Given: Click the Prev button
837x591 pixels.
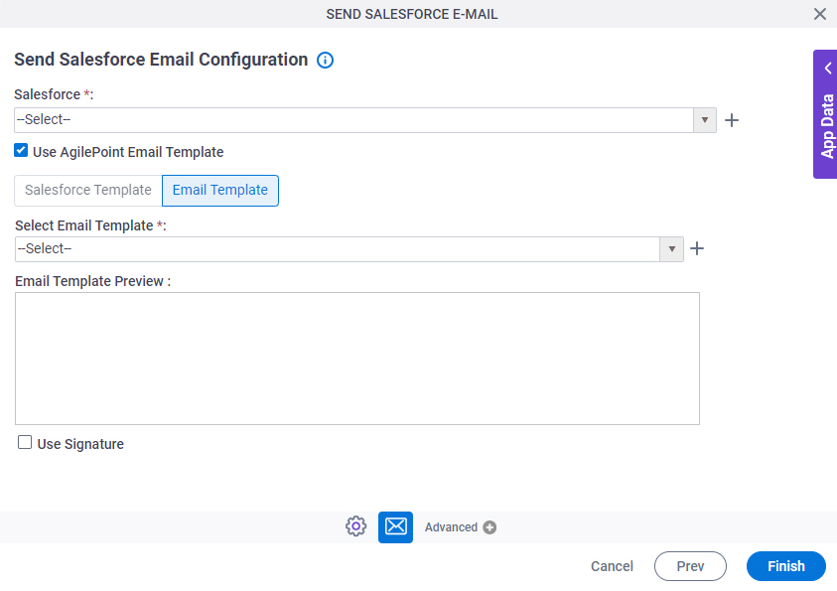Looking at the screenshot, I should click(x=690, y=566).
